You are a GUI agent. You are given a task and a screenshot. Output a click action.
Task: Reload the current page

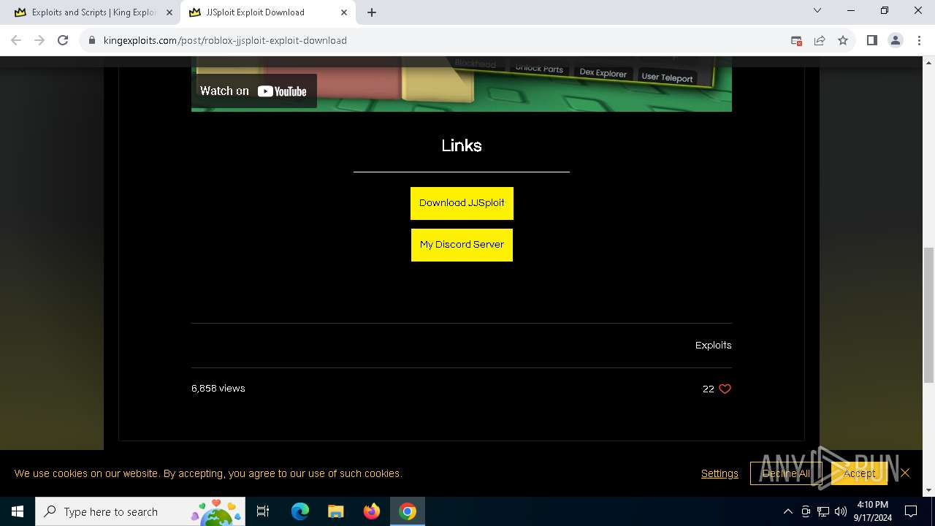tap(63, 40)
